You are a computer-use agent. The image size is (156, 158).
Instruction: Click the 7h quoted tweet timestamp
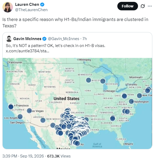click(84, 39)
